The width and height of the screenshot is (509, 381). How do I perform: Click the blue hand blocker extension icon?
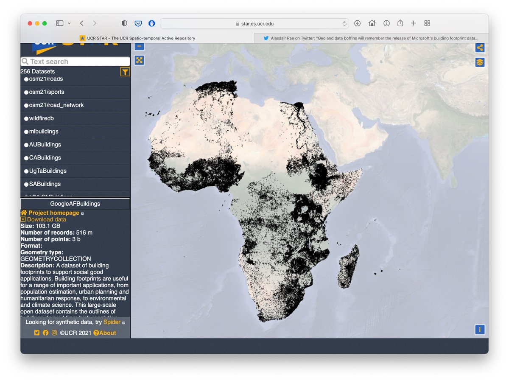pos(151,23)
